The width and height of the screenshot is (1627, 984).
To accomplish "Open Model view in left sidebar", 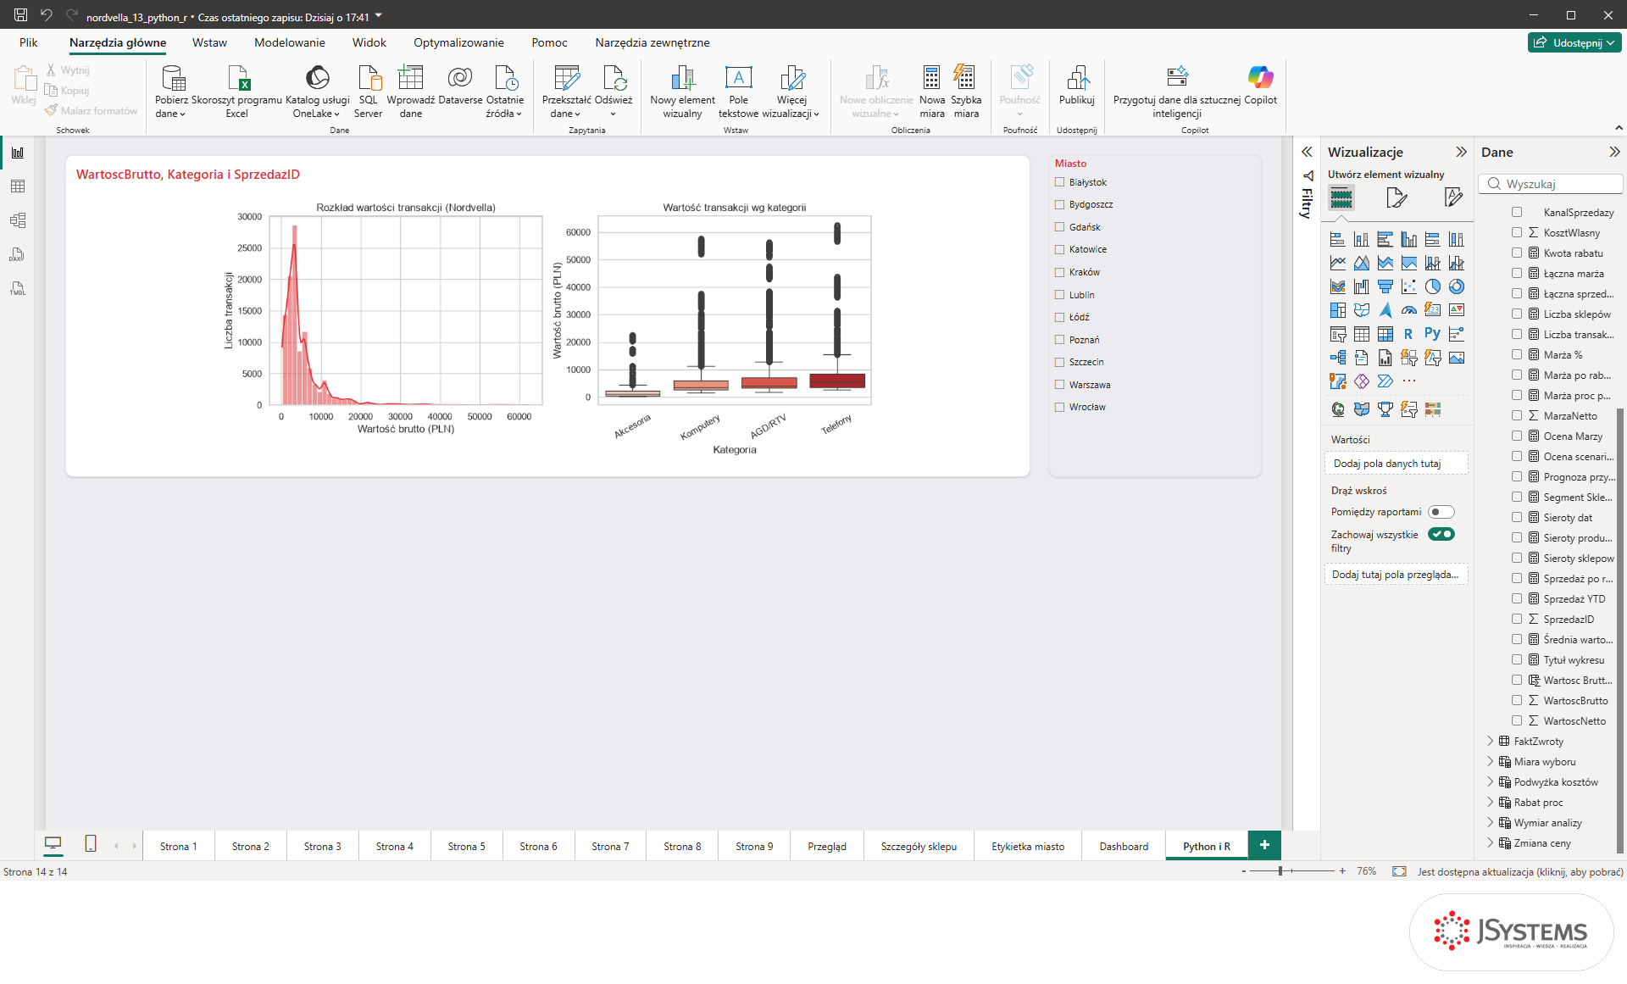I will pos(18,220).
